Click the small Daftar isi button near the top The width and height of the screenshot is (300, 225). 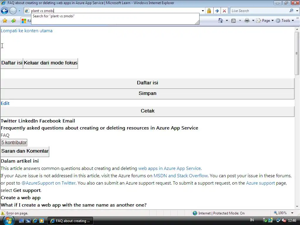[x=12, y=63]
